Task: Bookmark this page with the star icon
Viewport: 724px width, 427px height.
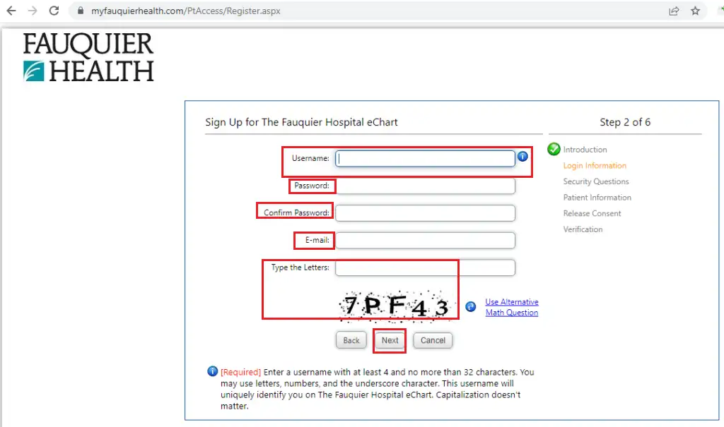Action: click(x=696, y=11)
